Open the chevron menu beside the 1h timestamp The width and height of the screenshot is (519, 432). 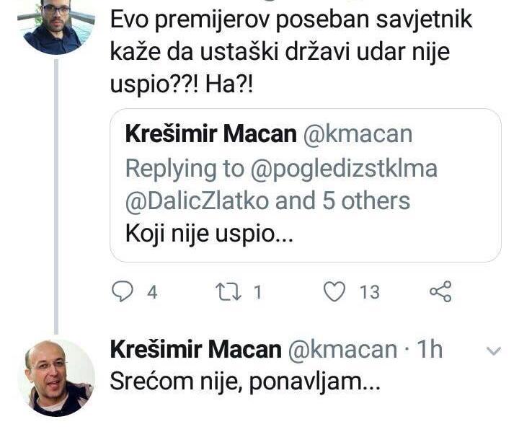tap(494, 351)
